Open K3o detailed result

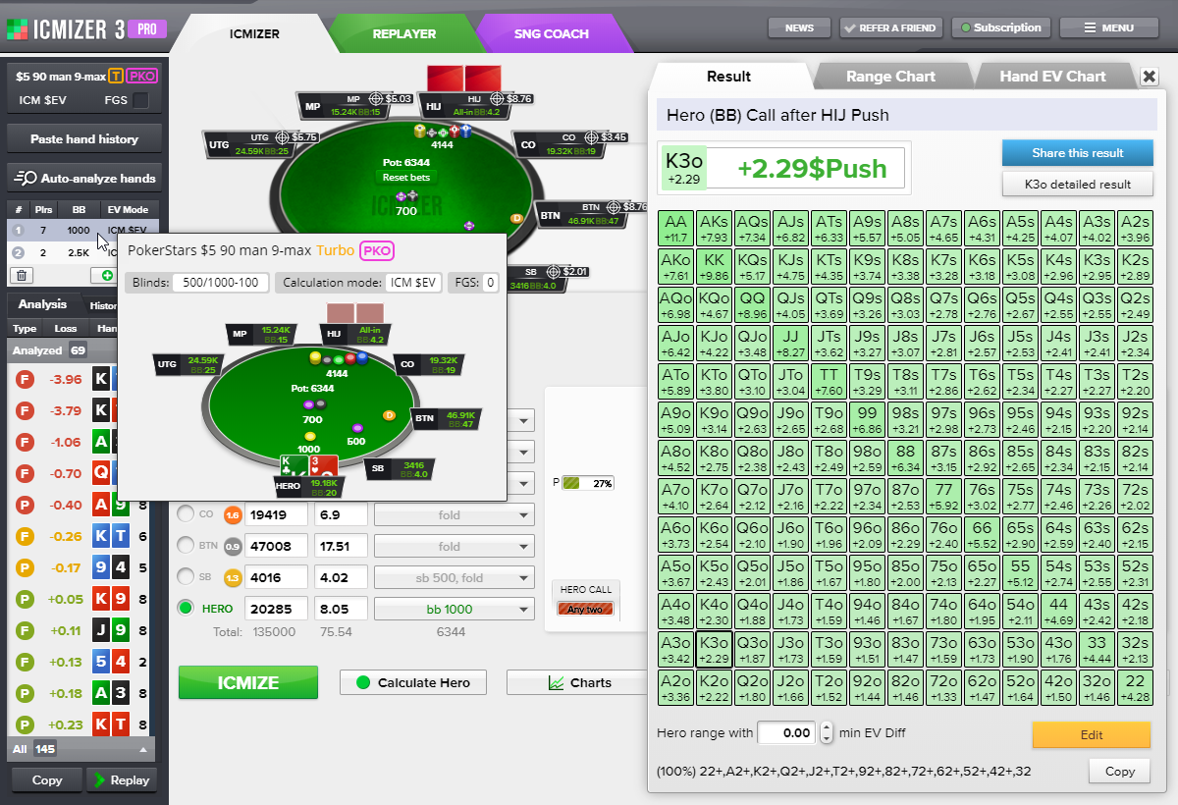coord(1076,184)
